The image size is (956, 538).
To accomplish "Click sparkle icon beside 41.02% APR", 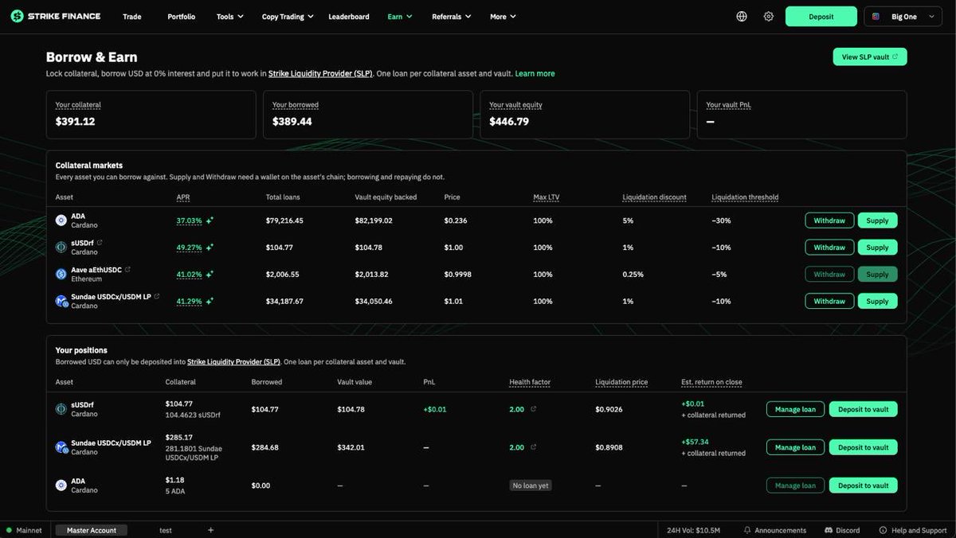I will (210, 275).
